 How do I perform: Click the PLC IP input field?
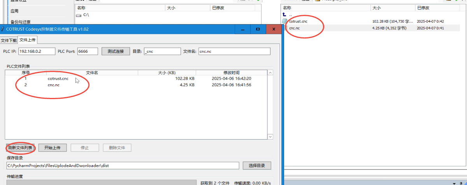coord(36,51)
